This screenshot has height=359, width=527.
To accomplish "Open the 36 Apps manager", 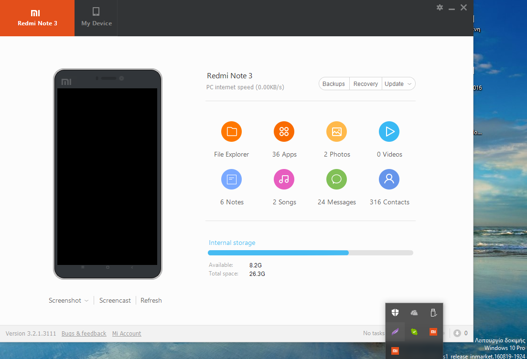I will [x=284, y=132].
